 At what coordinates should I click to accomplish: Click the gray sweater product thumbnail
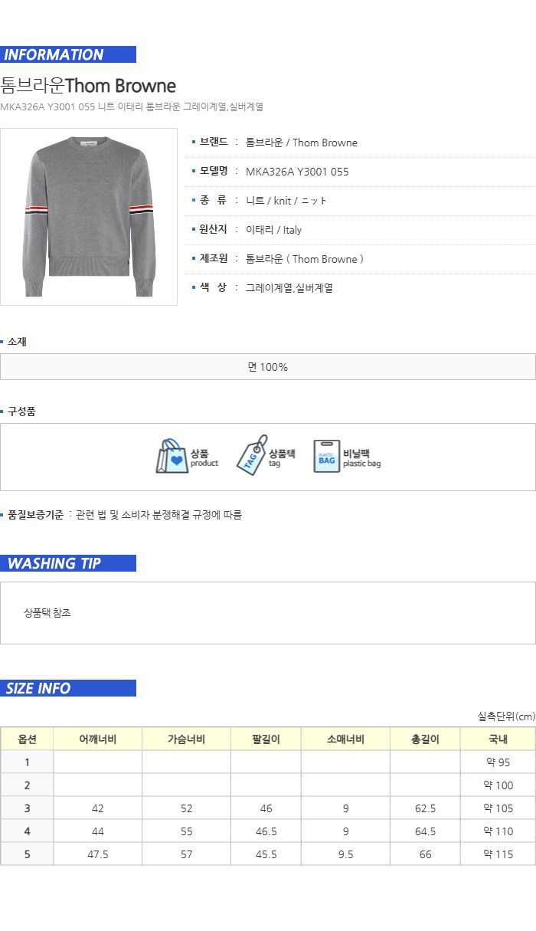click(89, 217)
